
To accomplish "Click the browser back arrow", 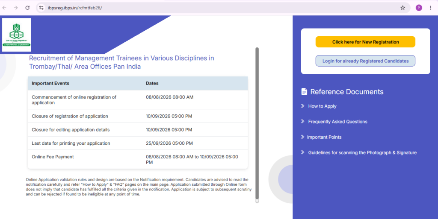I will click(x=4, y=8).
